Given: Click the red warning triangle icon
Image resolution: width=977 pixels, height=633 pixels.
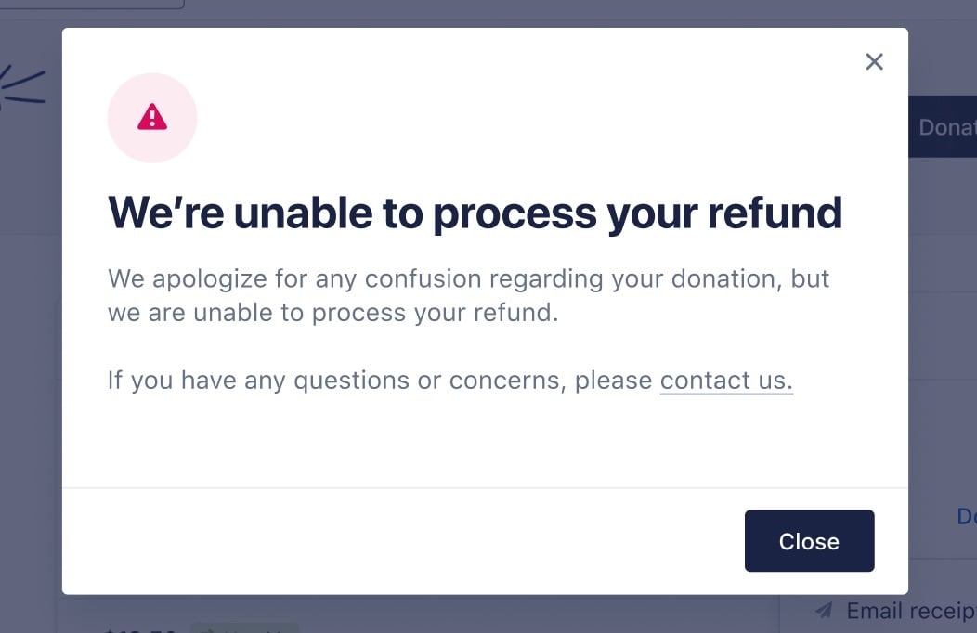Looking at the screenshot, I should click(x=152, y=117).
